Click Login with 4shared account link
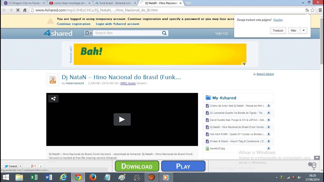324x182 pixels. coord(117,24)
